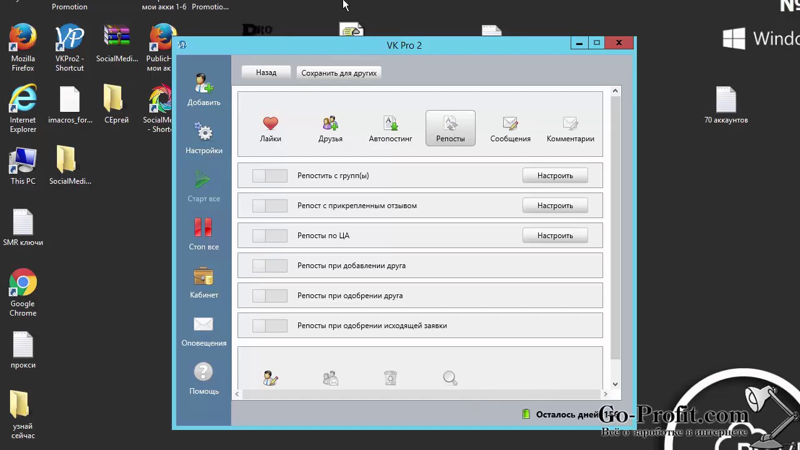Select узнай сейчас folder
The image size is (800, 450).
23,416
